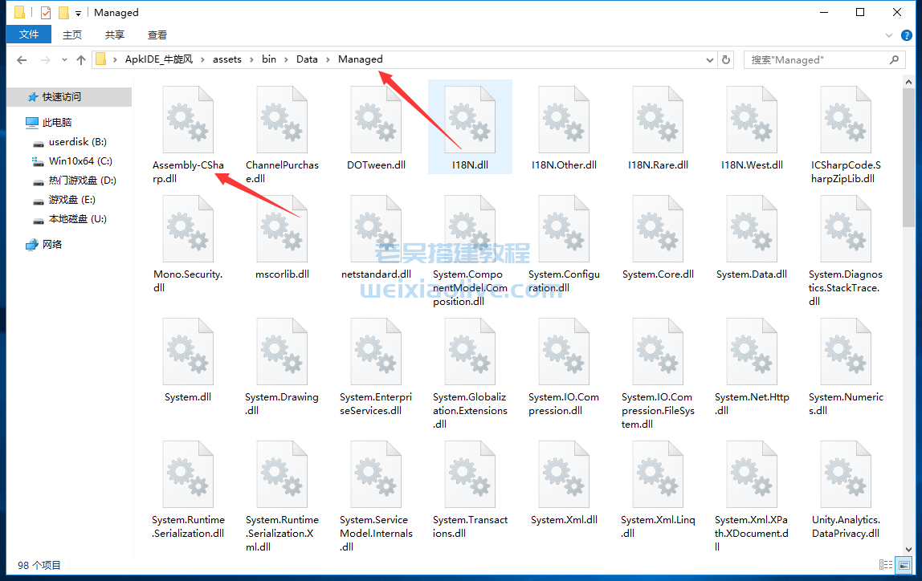
Task: Go to the Data breadcrumb folder
Action: tap(307, 59)
